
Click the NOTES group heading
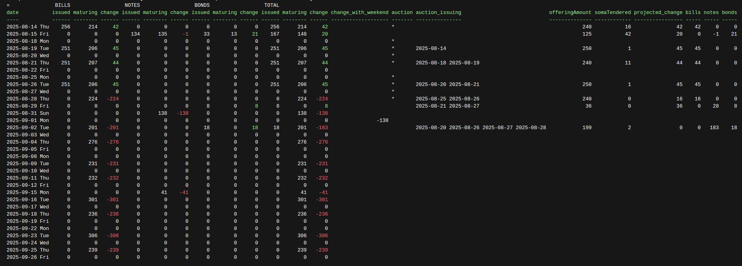point(132,5)
